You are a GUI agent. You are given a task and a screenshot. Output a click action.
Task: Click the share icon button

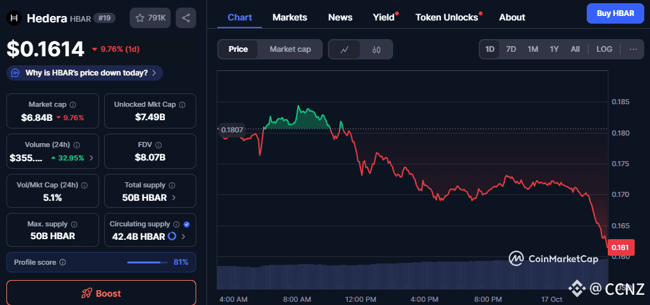coord(186,18)
